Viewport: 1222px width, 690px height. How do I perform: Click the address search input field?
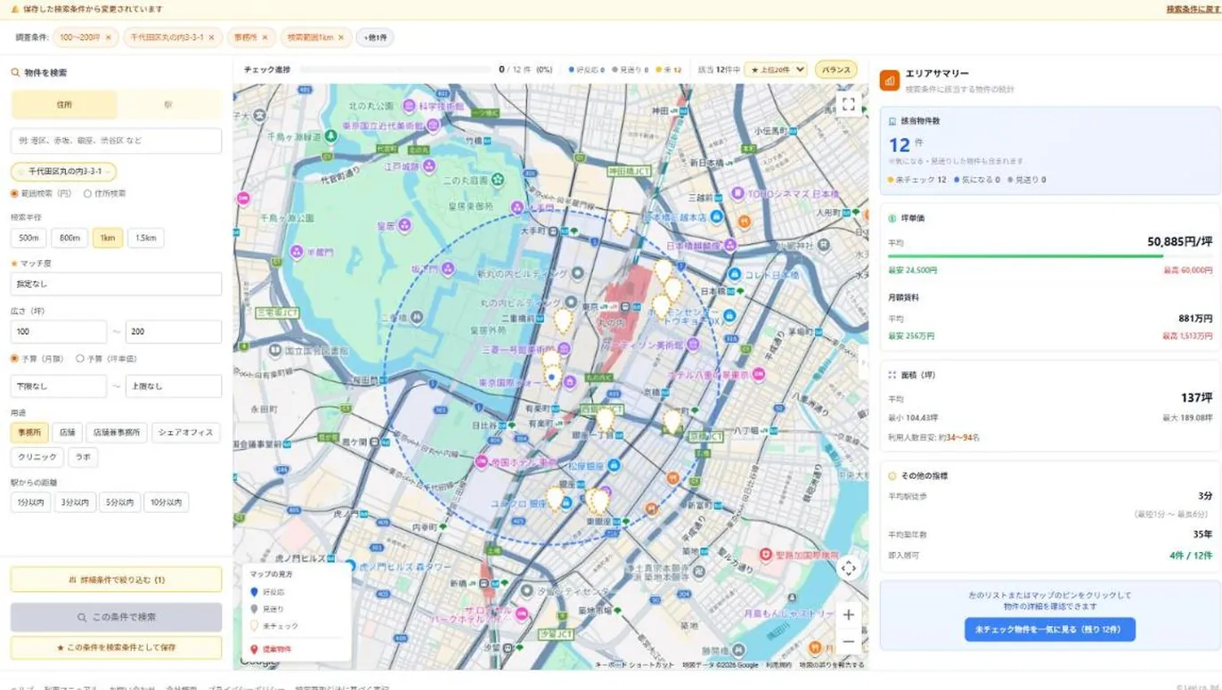[116, 141]
